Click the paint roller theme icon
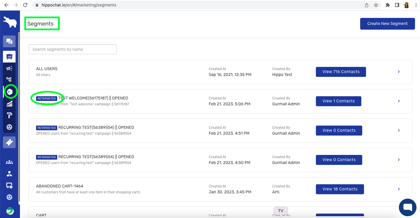 pos(9,115)
